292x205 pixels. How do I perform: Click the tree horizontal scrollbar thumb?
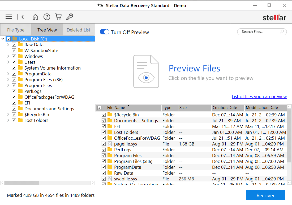click(x=22, y=183)
